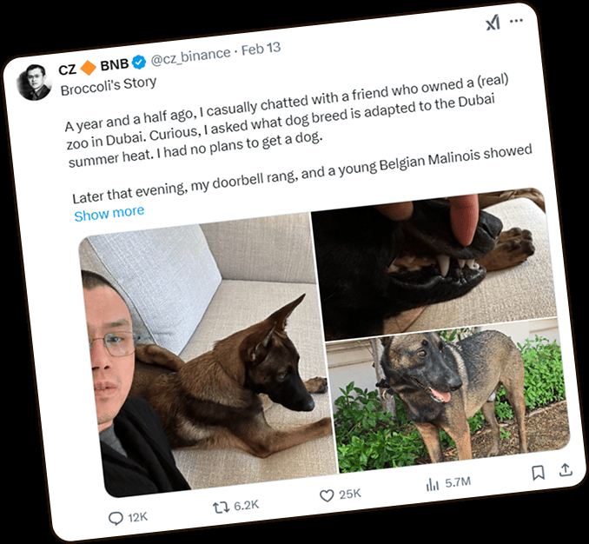Click the CZ display name

click(67, 69)
